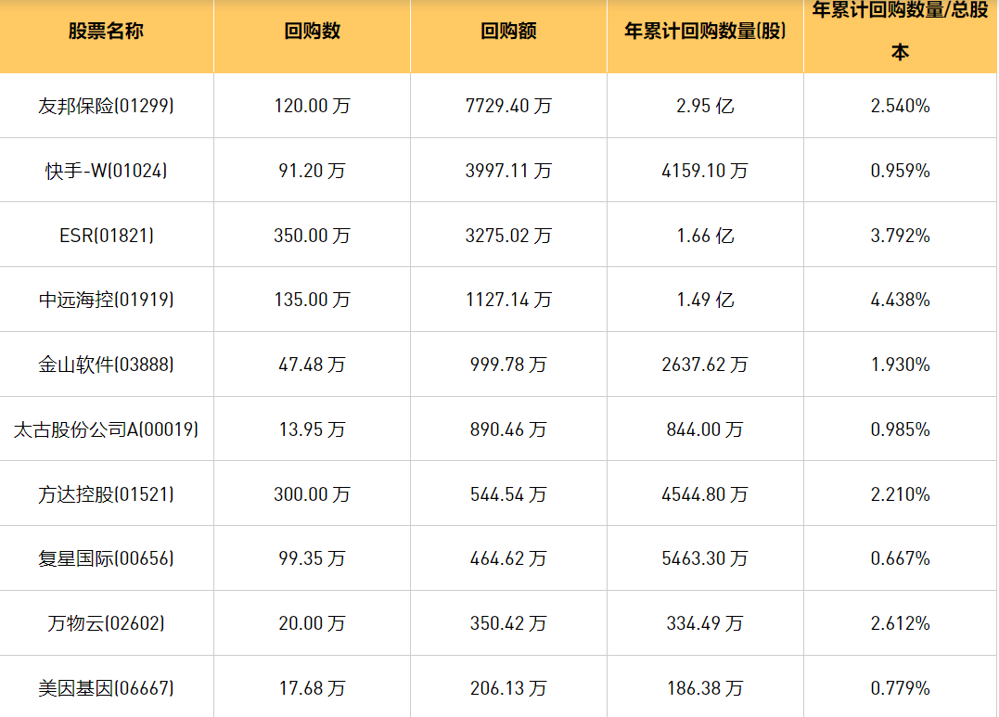Select the 金山软件(03888) stock name cell

(106, 365)
